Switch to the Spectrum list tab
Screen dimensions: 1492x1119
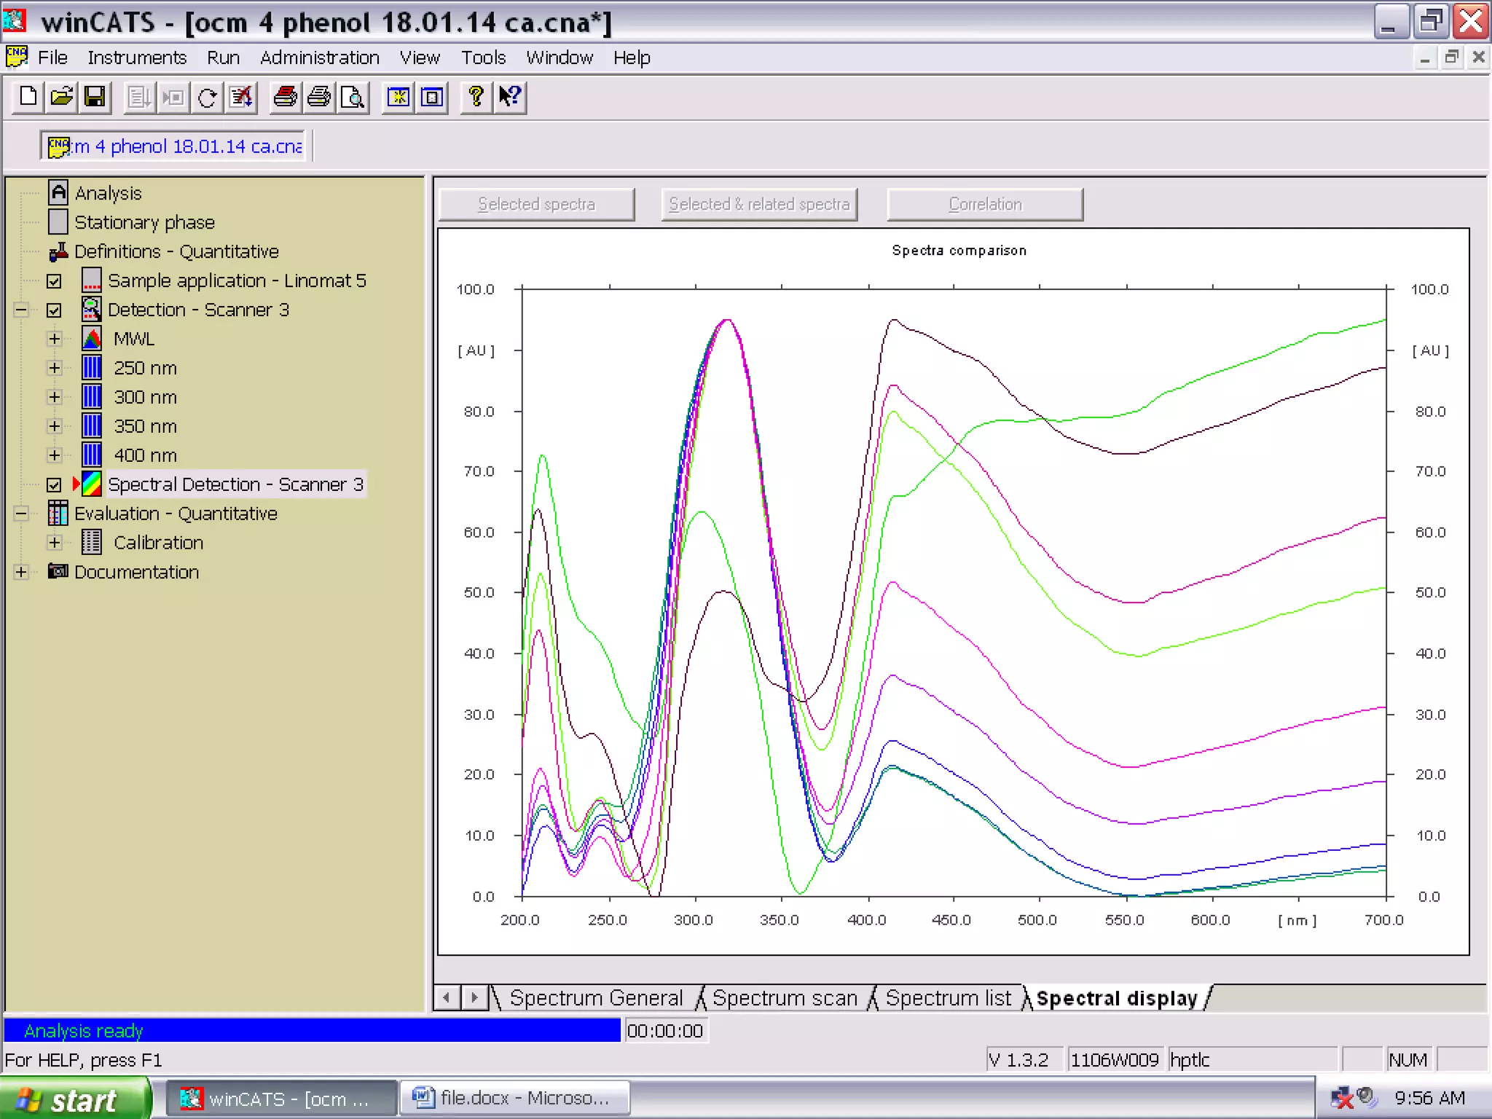pos(948,998)
